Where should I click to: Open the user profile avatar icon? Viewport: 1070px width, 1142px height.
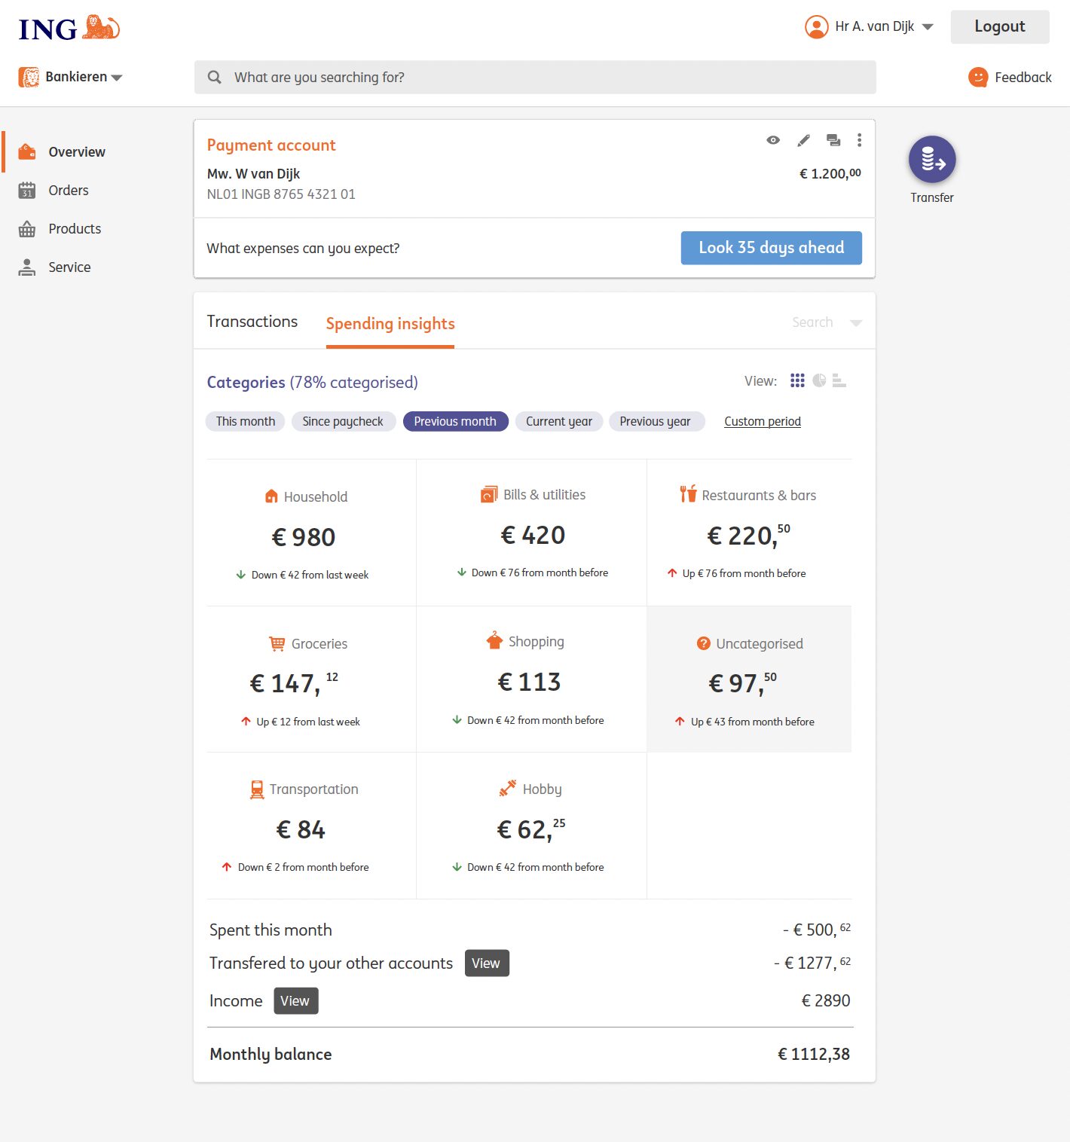pyautogui.click(x=817, y=26)
